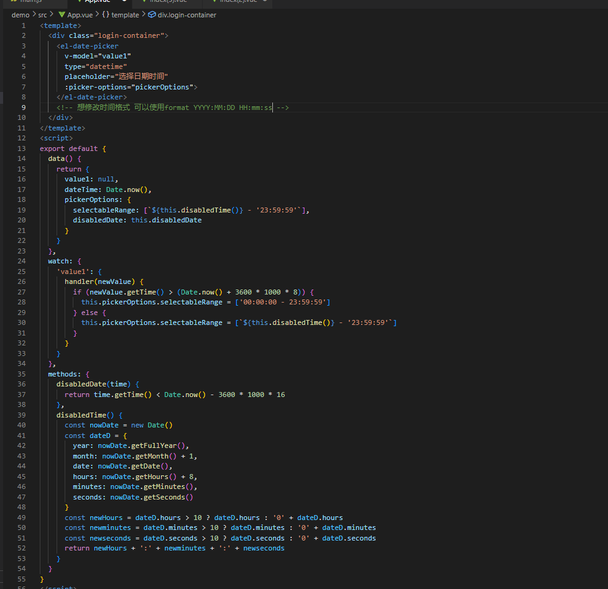The width and height of the screenshot is (608, 589).
Task: Click line number 39 in the gutter
Action: (22, 415)
